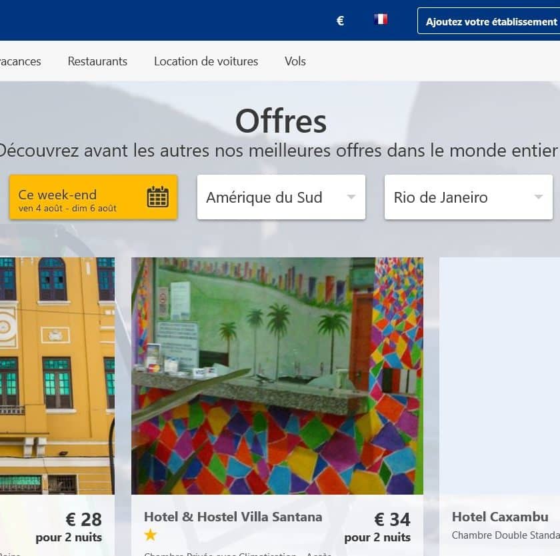Open partially visible 'vacances' menu item
560x556 pixels.
pos(21,61)
